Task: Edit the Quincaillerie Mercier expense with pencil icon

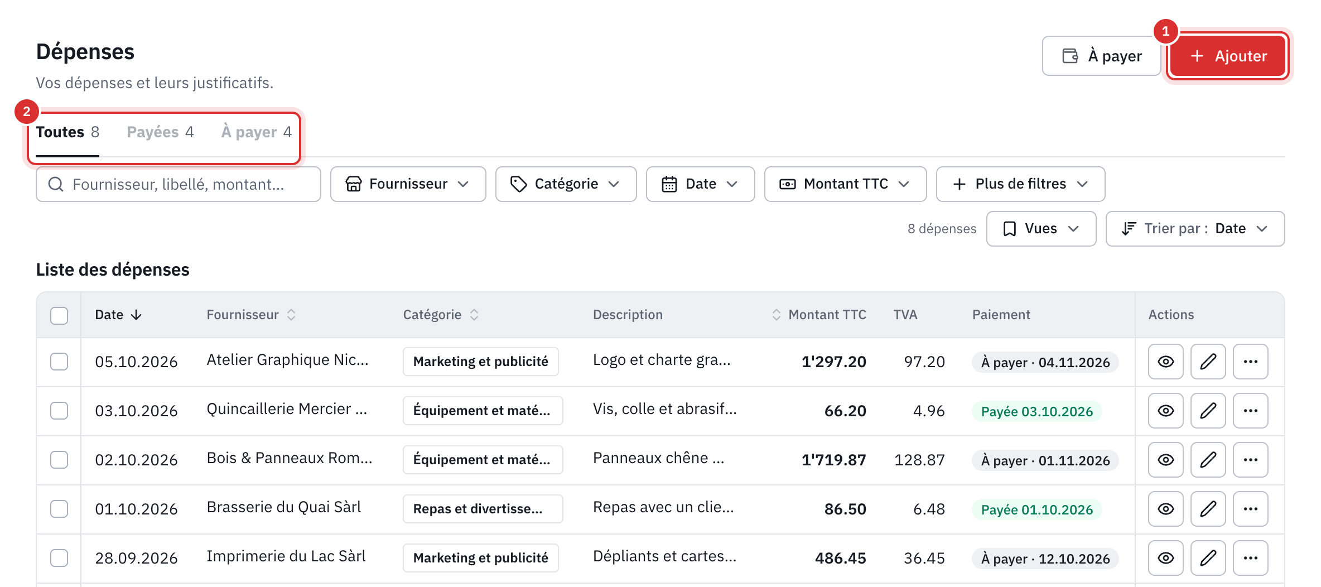Action: [x=1208, y=411]
